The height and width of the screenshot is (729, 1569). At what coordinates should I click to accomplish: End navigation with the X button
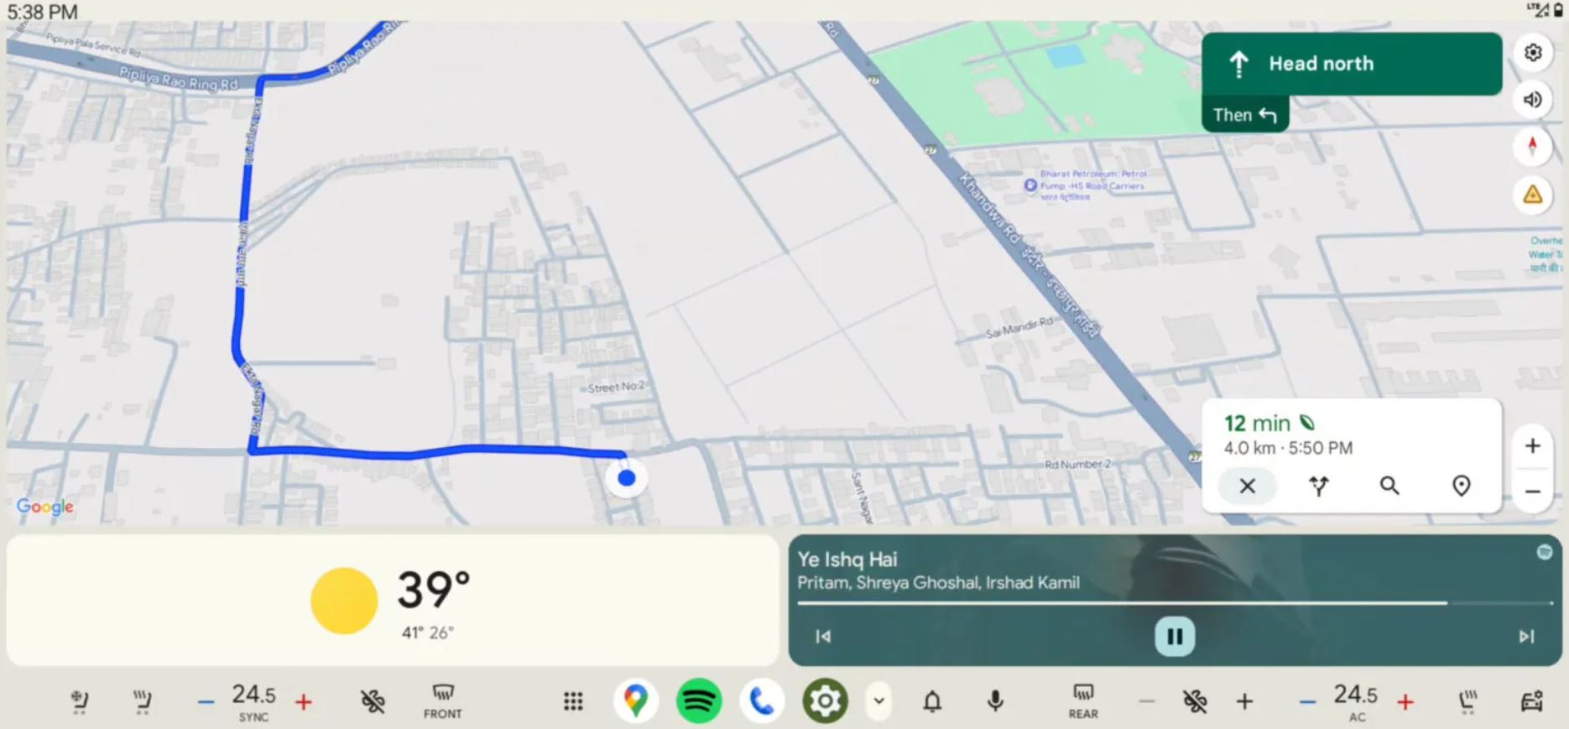pos(1247,486)
